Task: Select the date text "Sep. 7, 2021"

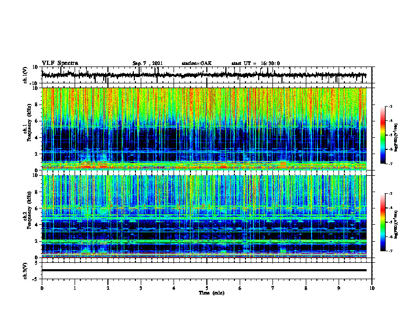Action: point(148,63)
